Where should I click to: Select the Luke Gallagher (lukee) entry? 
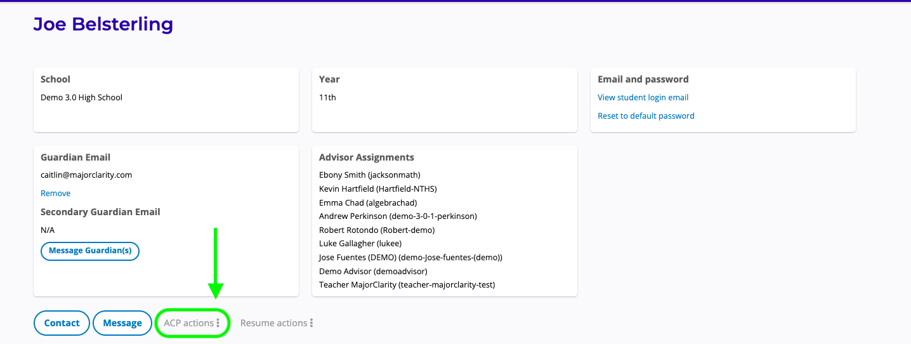360,244
